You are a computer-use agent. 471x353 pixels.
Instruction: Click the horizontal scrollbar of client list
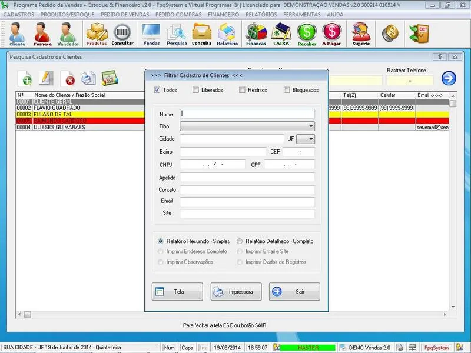[x=82, y=315]
